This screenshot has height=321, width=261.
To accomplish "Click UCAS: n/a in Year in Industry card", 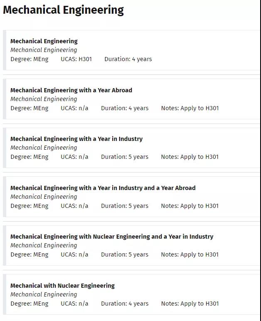I will click(x=74, y=157).
